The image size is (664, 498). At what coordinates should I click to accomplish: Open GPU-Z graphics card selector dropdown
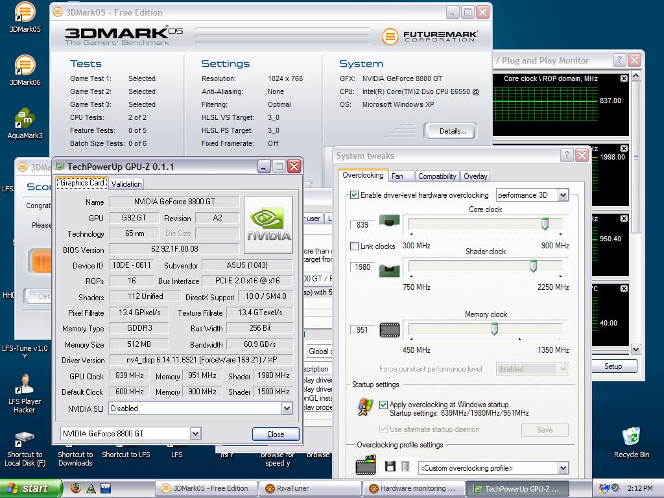coord(195,434)
